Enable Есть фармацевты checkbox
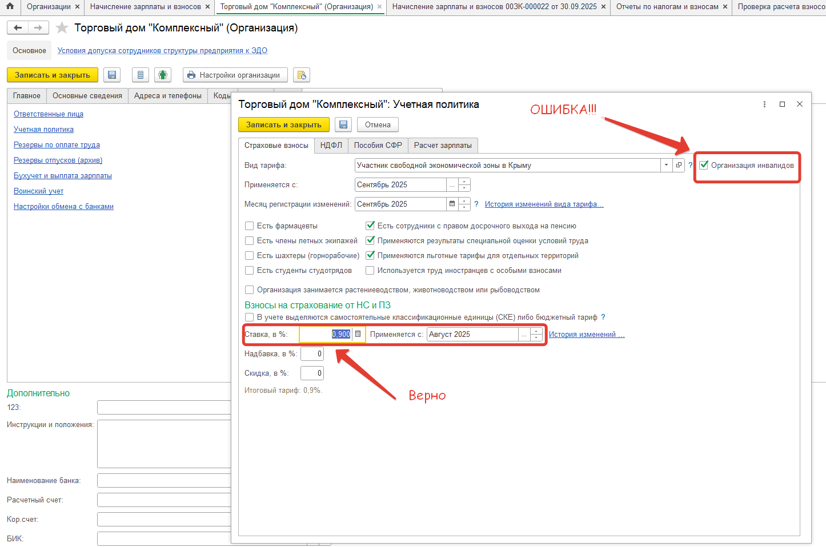Image resolution: width=826 pixels, height=547 pixels. click(249, 226)
